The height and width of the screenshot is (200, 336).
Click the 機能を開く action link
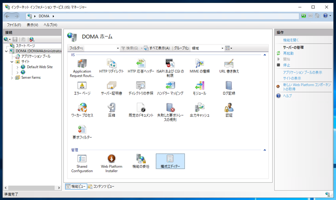coord(291,40)
